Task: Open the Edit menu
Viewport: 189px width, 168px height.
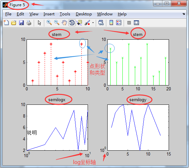Action: coord(20,14)
